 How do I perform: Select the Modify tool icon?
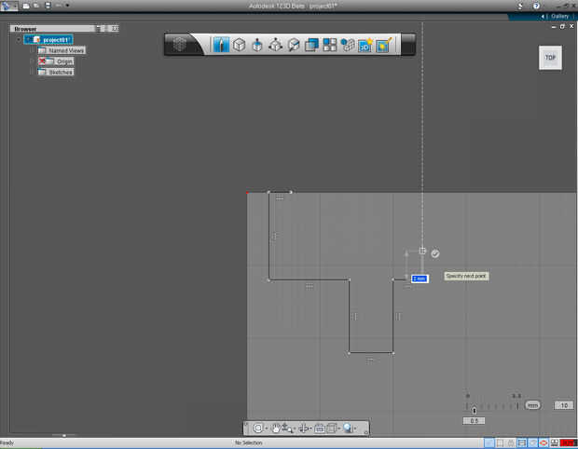coord(275,45)
